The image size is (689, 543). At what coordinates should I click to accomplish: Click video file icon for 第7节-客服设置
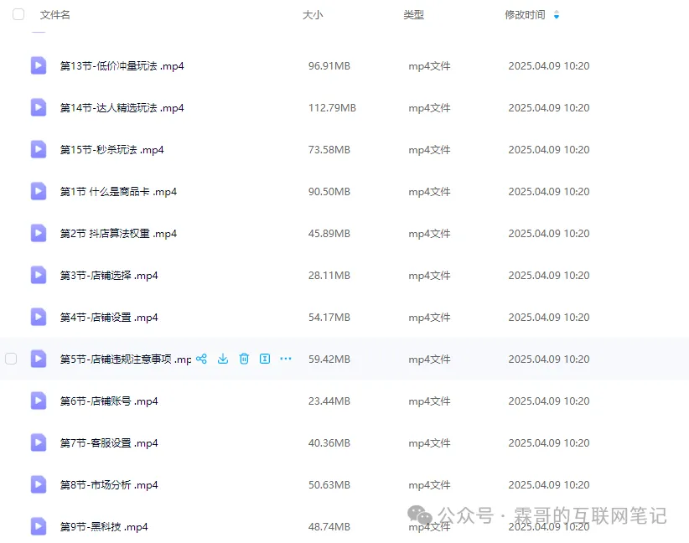tap(39, 442)
